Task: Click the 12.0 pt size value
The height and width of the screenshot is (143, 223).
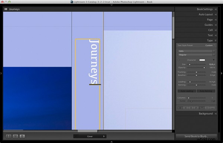Action: click(x=212, y=64)
